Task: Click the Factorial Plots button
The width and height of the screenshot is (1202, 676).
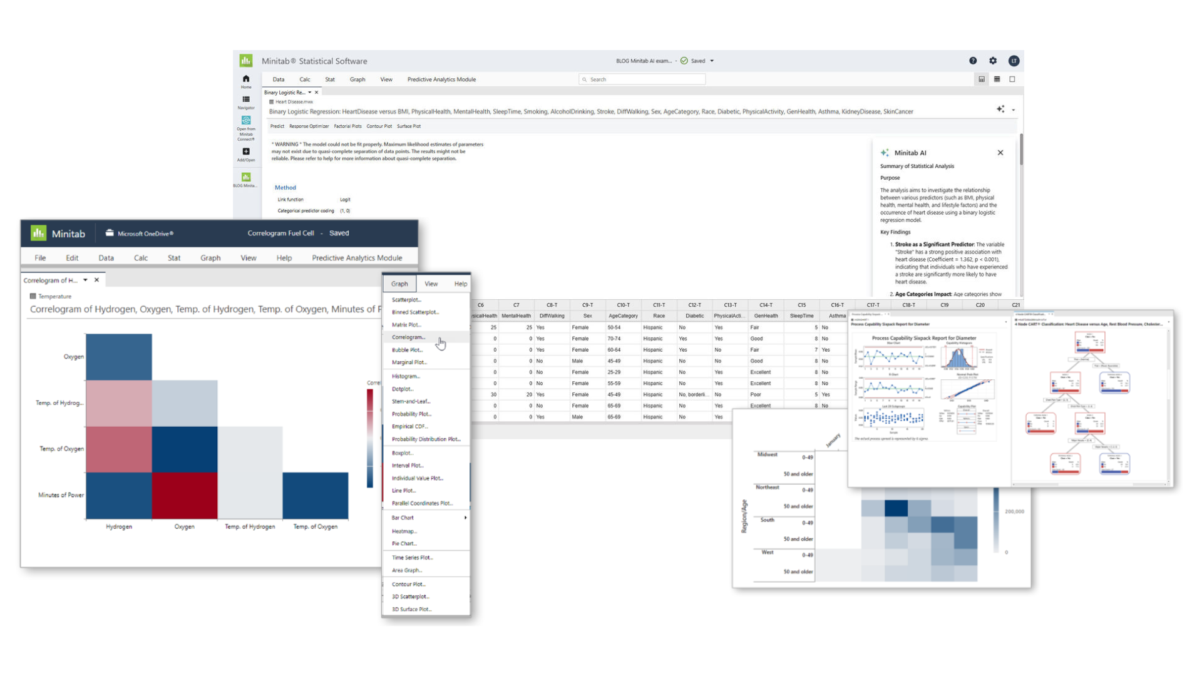Action: [x=347, y=126]
